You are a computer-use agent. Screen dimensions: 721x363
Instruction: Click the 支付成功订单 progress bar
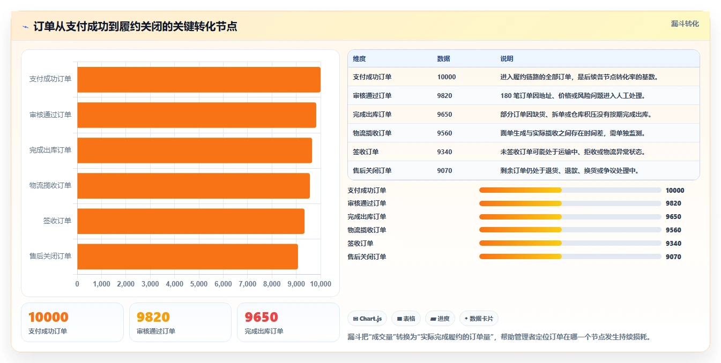pyautogui.click(x=570, y=190)
